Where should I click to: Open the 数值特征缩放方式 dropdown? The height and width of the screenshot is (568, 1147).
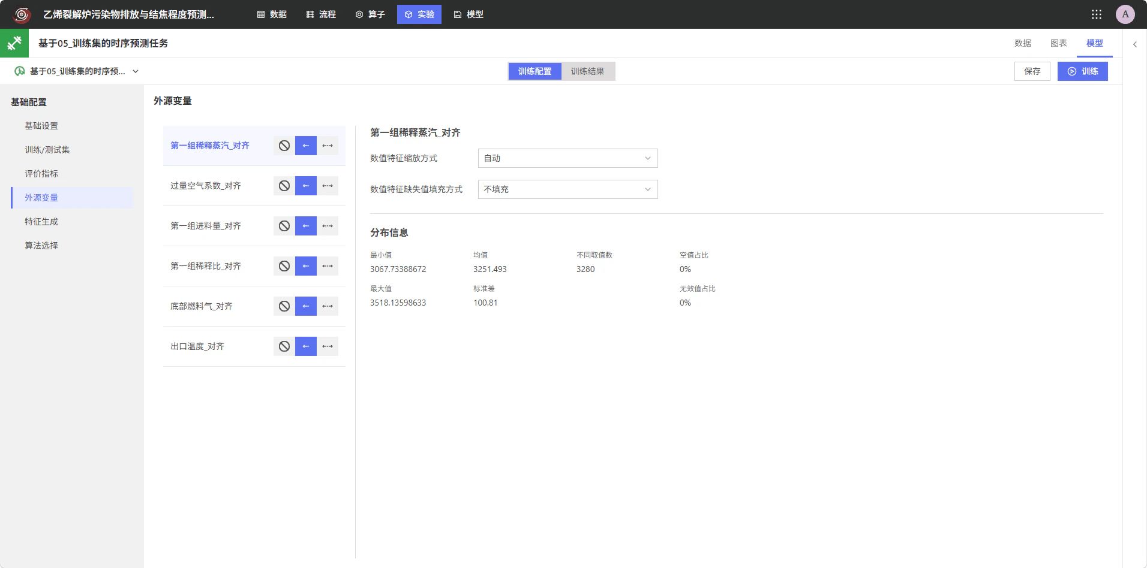pos(568,158)
